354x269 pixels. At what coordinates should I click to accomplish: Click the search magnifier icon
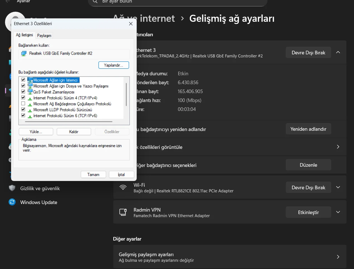click(x=95, y=1)
